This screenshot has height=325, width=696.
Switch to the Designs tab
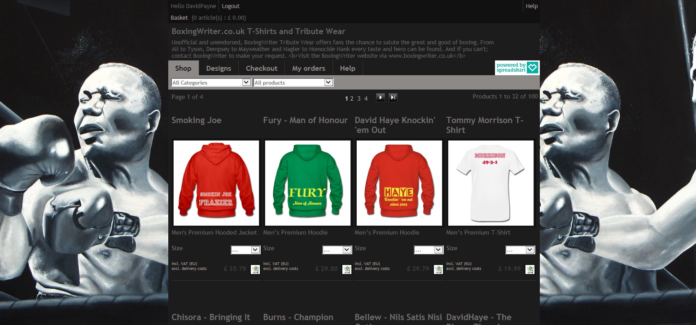[219, 68]
